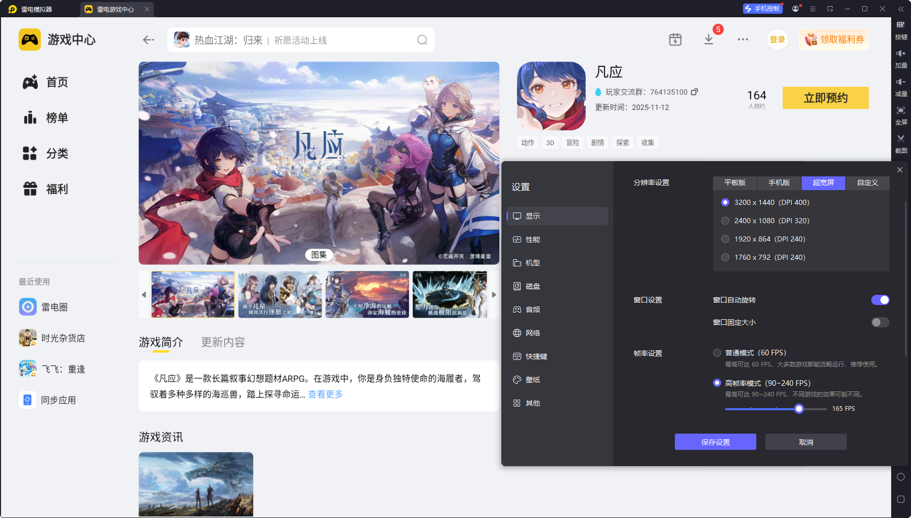Image resolution: width=911 pixels, height=518 pixels.
Task: Open the account profile icon in title bar
Action: pyautogui.click(x=795, y=9)
